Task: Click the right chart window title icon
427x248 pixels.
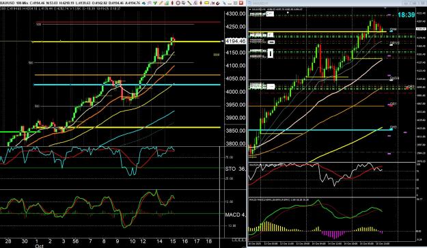Action: (x=250, y=3)
